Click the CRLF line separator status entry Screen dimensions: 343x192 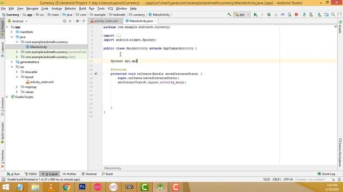tap(277, 180)
